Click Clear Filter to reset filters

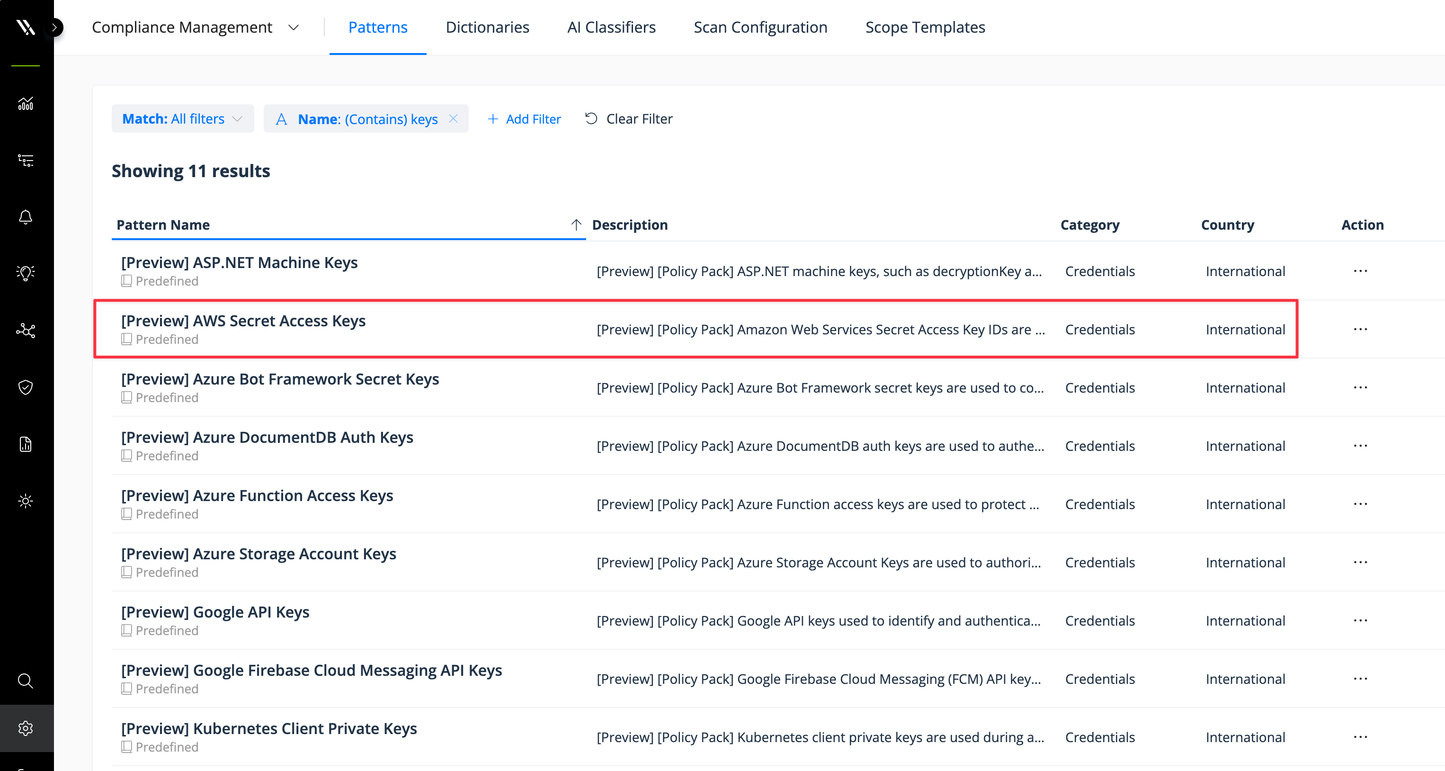click(628, 118)
